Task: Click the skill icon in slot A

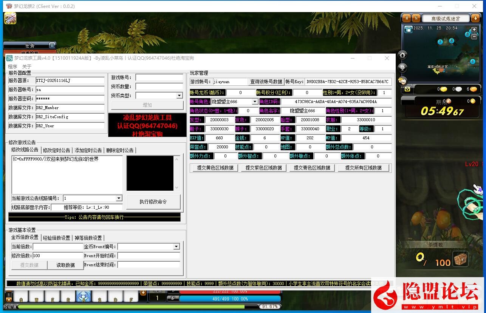Action: 84,297
